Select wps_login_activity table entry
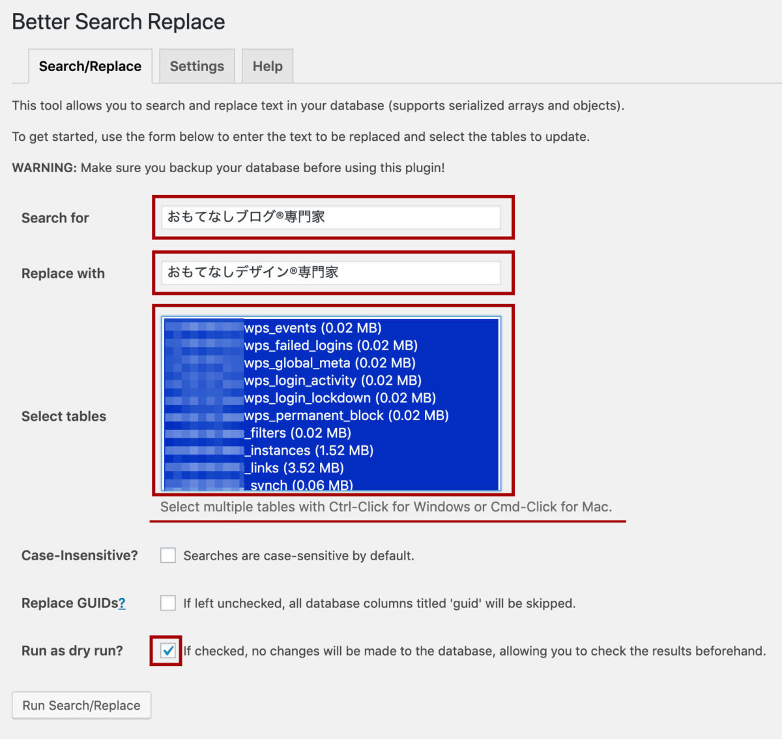Image resolution: width=782 pixels, height=739 pixels. point(332,381)
